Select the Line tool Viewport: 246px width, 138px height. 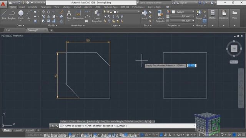click(4, 15)
